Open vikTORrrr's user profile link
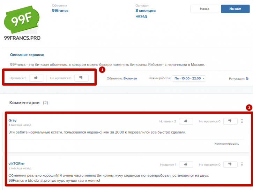The height and width of the screenshot is (190, 253). click(x=16, y=164)
